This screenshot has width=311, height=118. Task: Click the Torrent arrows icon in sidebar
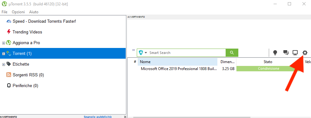pyautogui.click(x=9, y=53)
